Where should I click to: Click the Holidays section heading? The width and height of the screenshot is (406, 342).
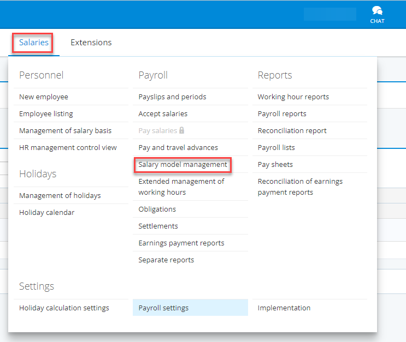point(38,173)
